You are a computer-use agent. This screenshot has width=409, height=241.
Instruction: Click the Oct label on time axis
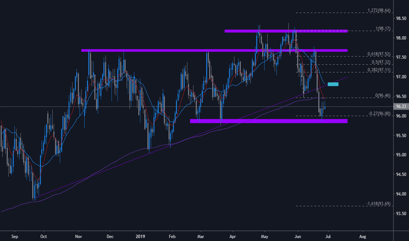point(43,237)
